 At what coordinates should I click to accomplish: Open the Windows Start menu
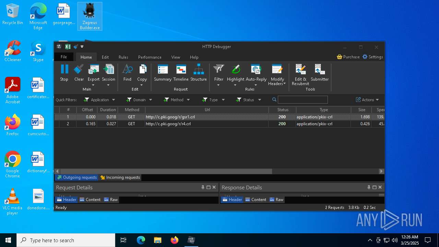click(8, 240)
